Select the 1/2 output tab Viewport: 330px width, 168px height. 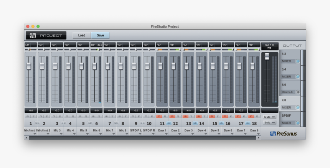(290, 58)
